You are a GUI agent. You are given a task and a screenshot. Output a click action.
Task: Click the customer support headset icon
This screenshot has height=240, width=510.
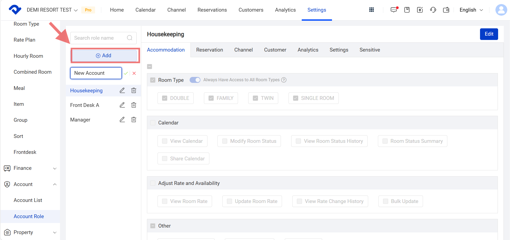[x=433, y=10]
